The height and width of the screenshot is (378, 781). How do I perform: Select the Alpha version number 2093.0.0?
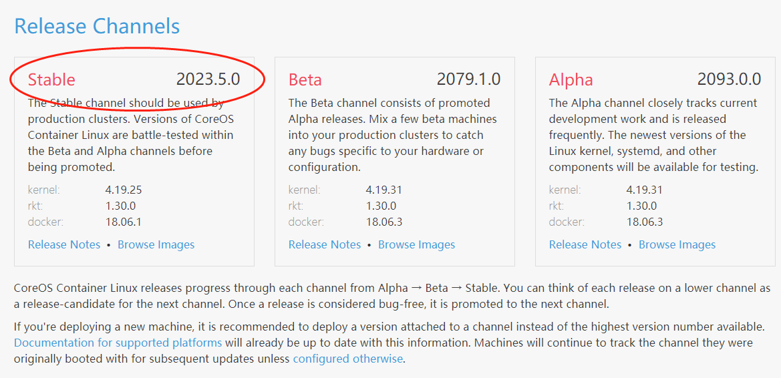coord(729,79)
